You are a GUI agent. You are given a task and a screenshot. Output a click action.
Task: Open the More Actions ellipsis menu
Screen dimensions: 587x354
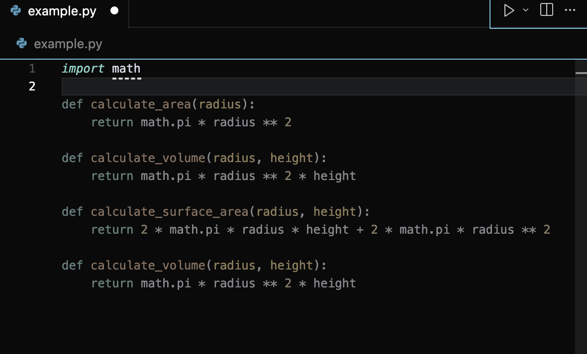click(570, 10)
